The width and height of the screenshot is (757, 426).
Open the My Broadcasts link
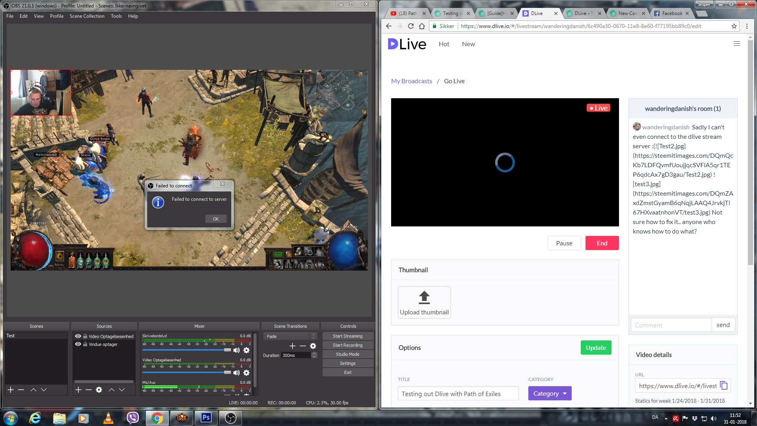point(412,81)
